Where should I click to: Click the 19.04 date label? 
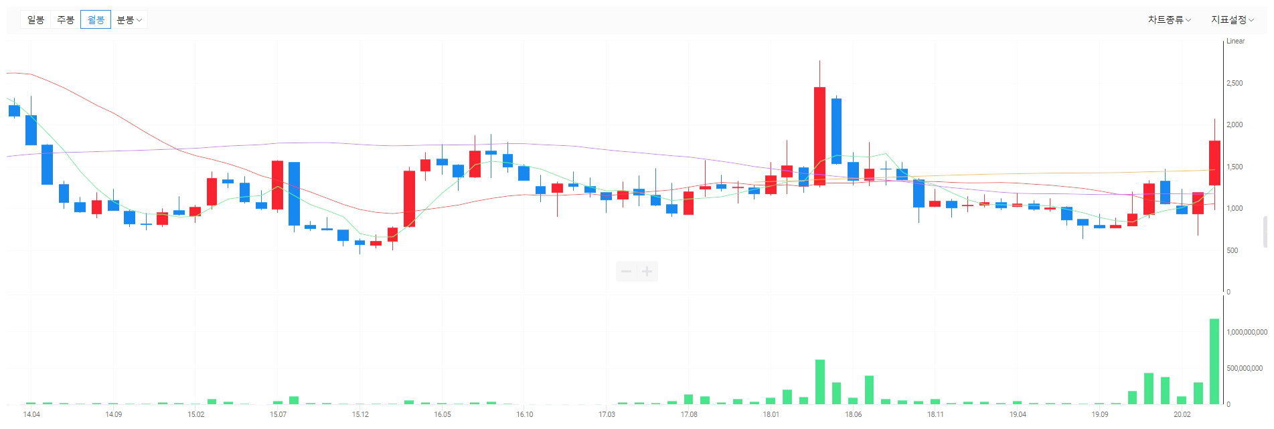tap(1018, 415)
